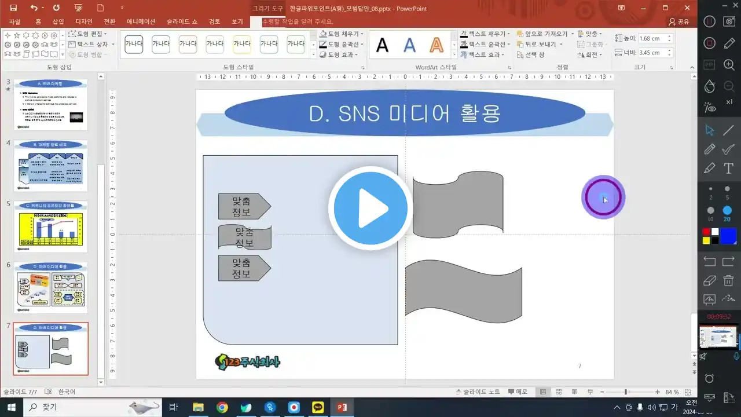This screenshot has height=417, width=741.
Task: Click the video play button overlay
Action: click(x=370, y=208)
